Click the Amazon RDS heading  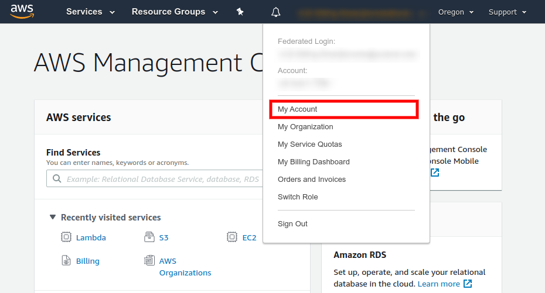click(360, 255)
